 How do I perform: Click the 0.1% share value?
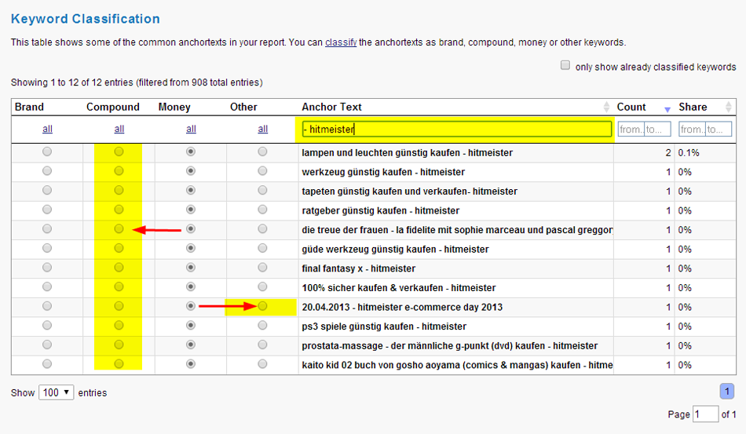(x=689, y=153)
